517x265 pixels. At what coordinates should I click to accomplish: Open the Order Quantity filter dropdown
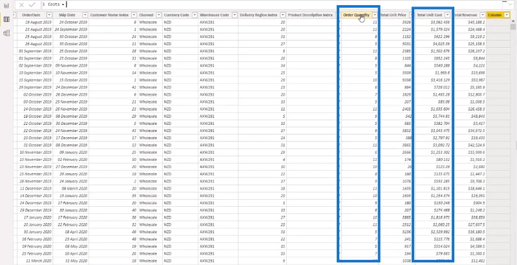375,15
